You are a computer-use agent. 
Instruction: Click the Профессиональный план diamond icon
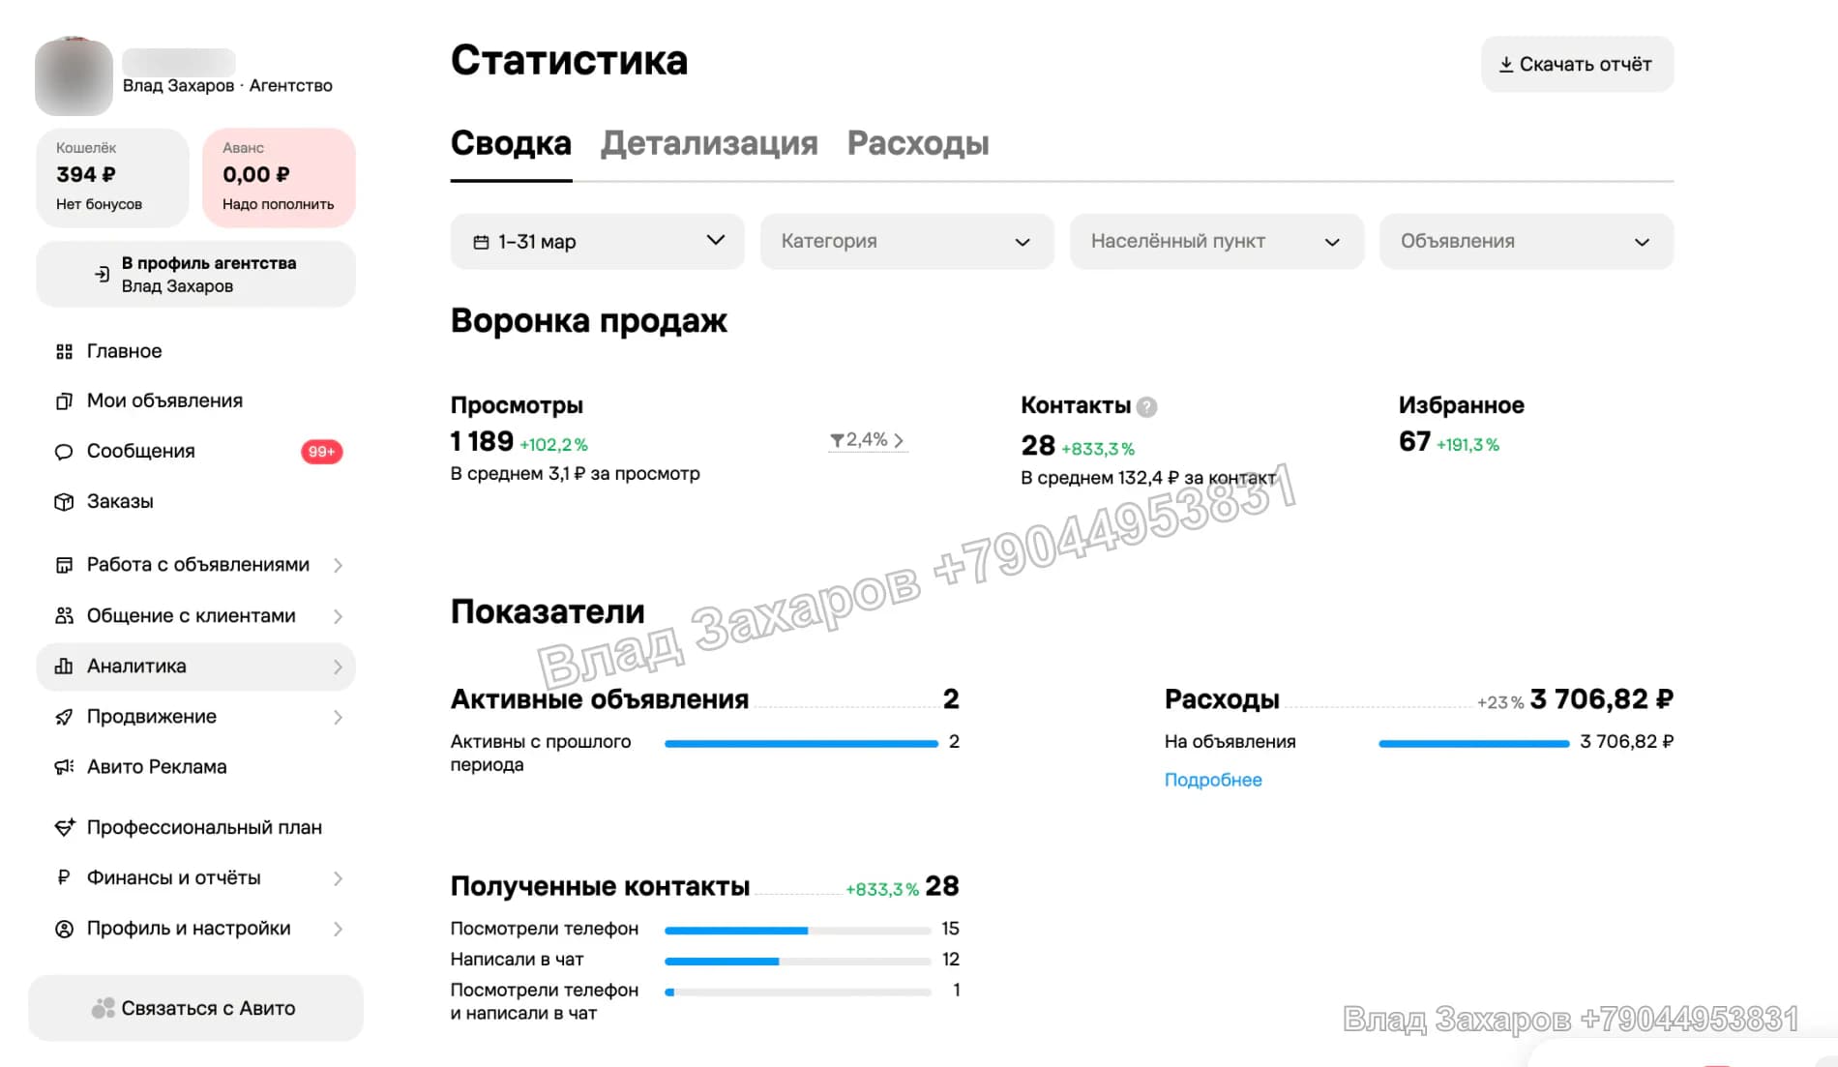[64, 828]
